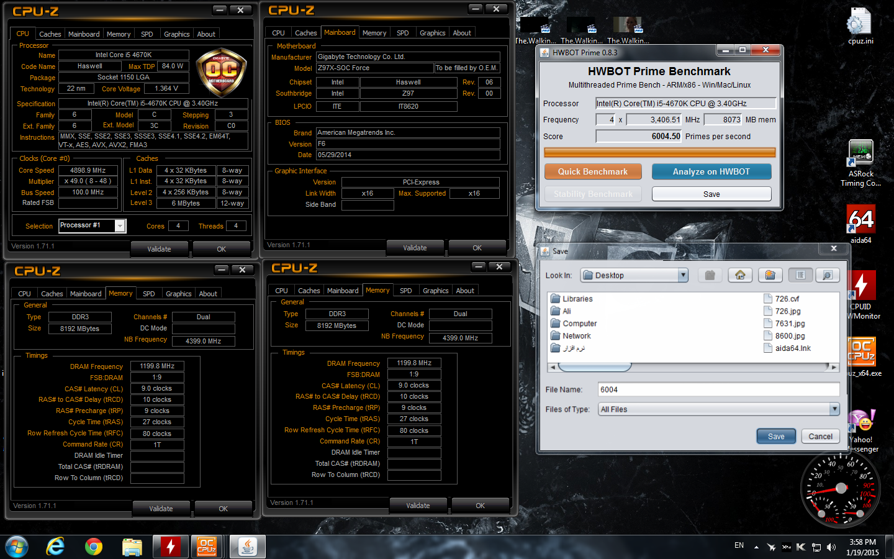894x559 pixels.
Task: Click the Z97X-SOC Force model field
Action: pyautogui.click(x=374, y=68)
